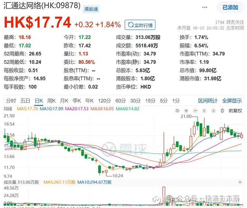Pan chart left using left chevron icon
247x208 pixels.
coord(204,110)
